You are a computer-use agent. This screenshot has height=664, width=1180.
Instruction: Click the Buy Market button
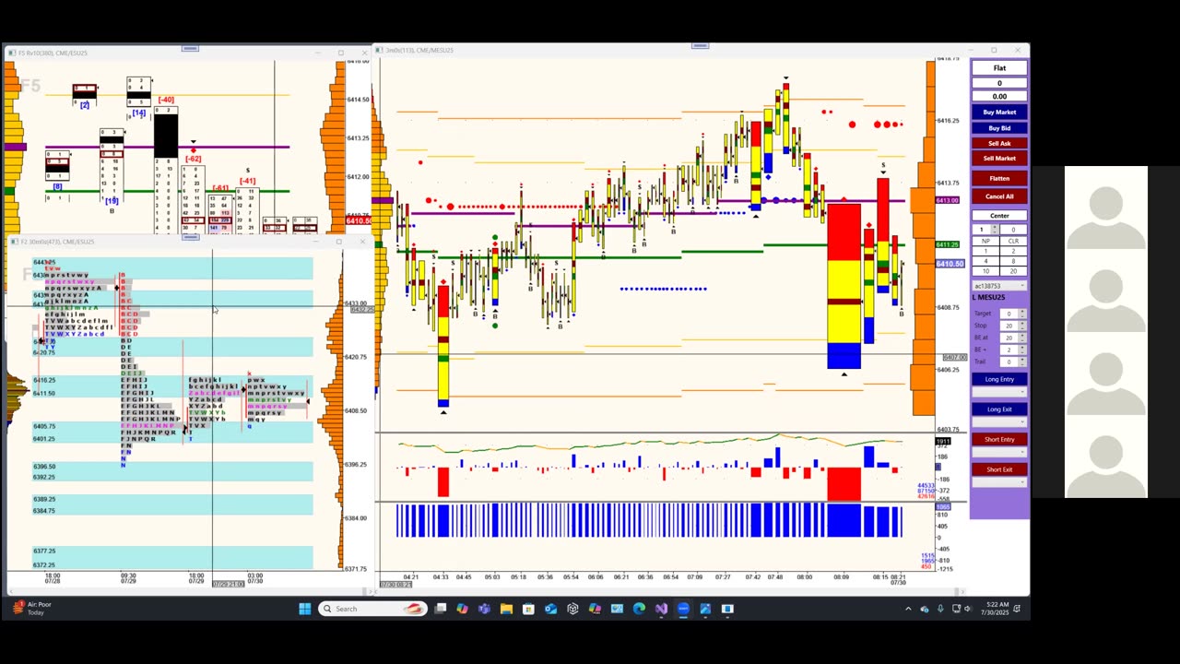[999, 113]
